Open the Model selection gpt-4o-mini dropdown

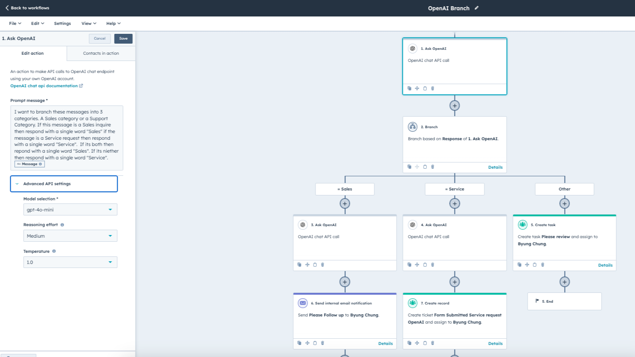pyautogui.click(x=70, y=210)
